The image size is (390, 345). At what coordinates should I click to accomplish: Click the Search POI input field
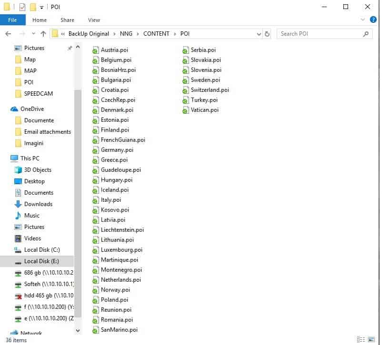point(320,34)
